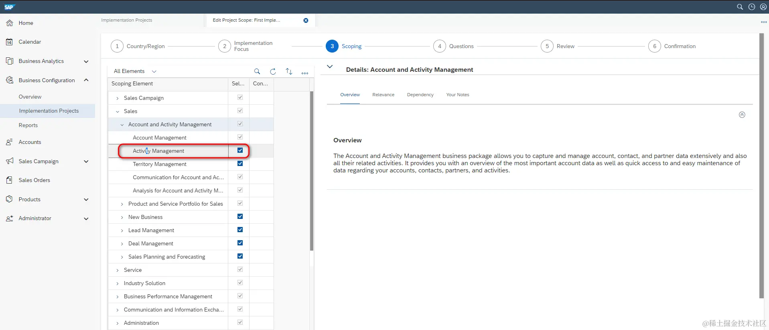
Task: Go to step 5 Review
Action: 558,46
